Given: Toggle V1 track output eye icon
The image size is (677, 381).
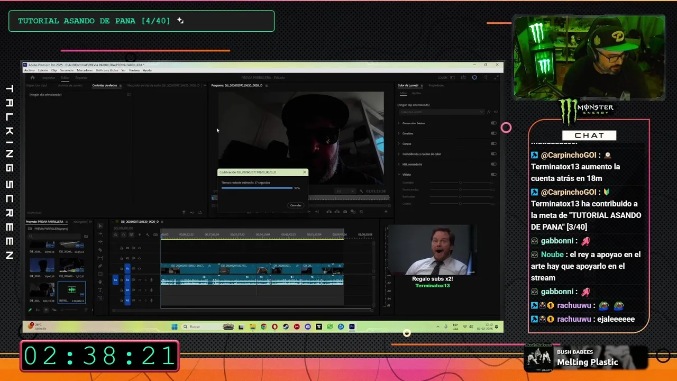Looking at the screenshot, I should 139,269.
